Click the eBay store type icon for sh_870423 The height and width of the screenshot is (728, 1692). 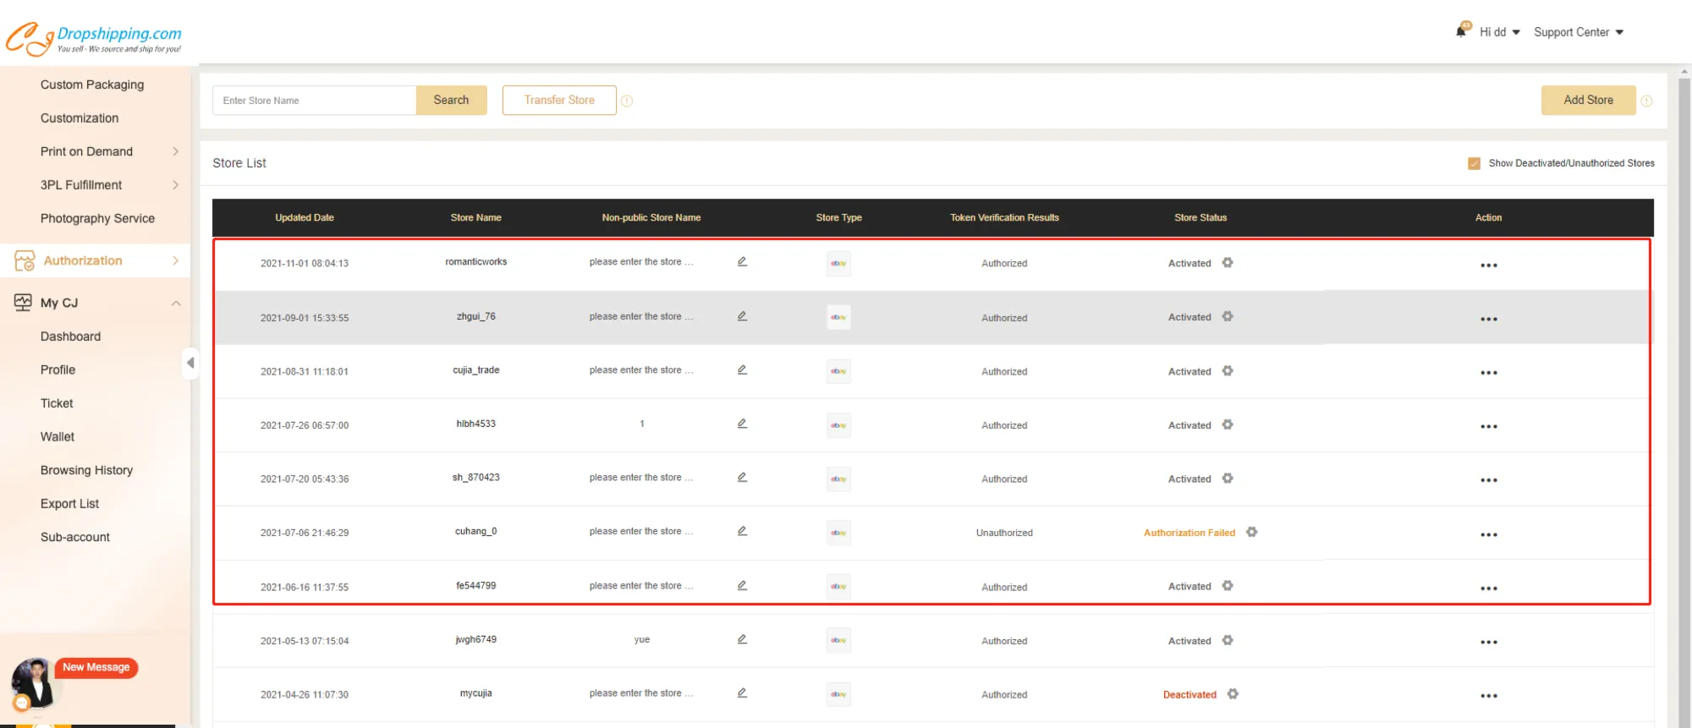click(x=838, y=479)
